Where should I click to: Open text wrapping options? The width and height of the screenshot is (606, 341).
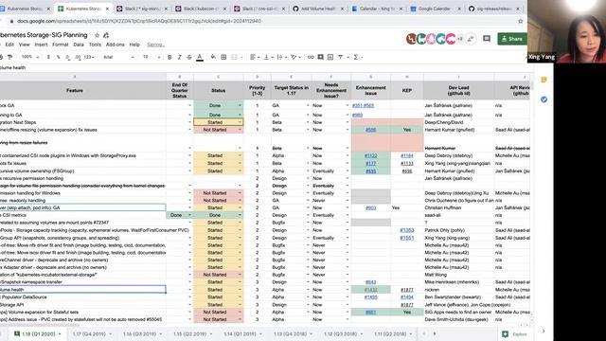[x=281, y=57]
